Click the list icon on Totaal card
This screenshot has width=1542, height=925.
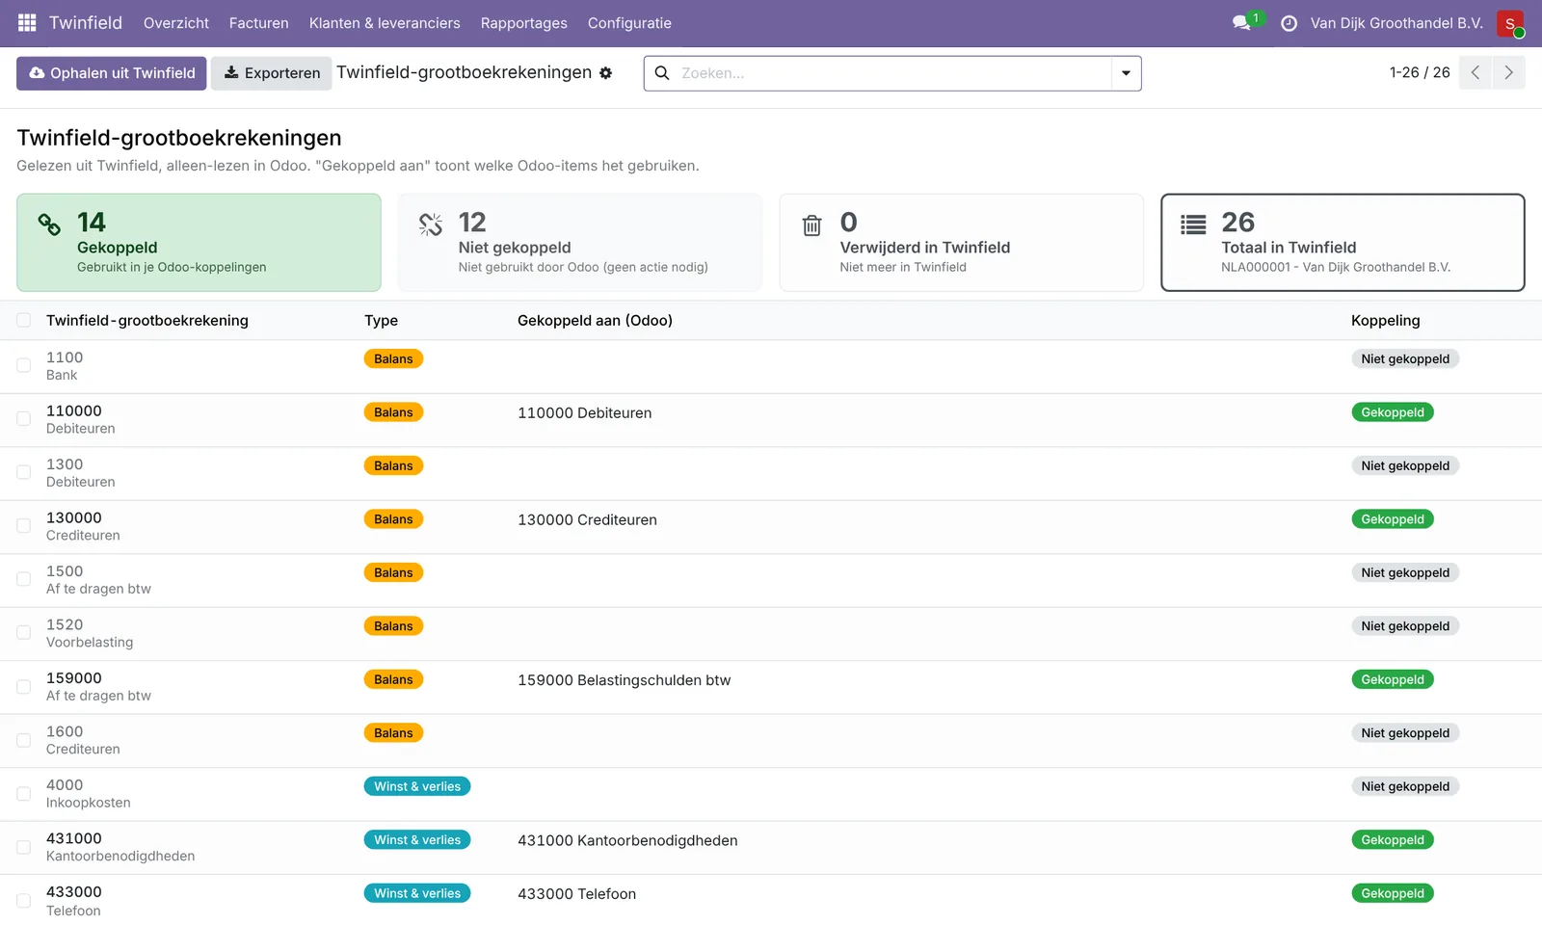(1193, 225)
